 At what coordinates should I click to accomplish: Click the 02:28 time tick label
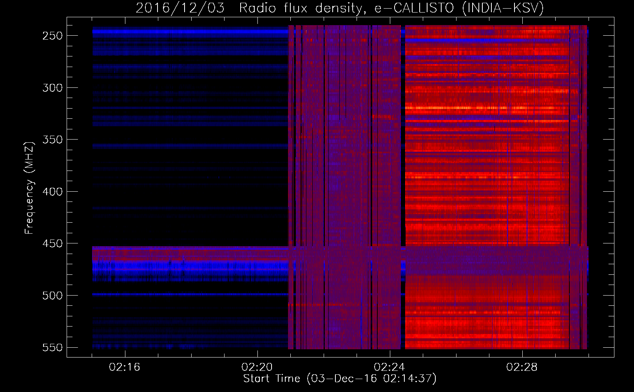pos(522,367)
